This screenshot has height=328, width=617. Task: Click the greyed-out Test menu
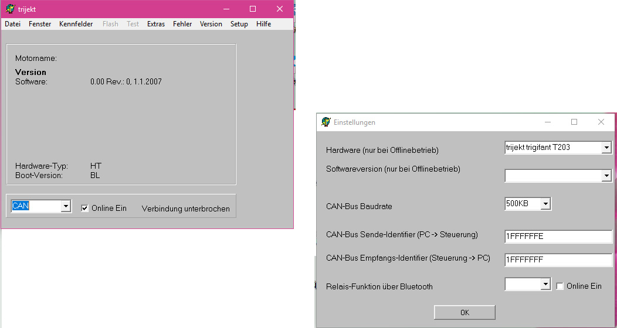(133, 24)
